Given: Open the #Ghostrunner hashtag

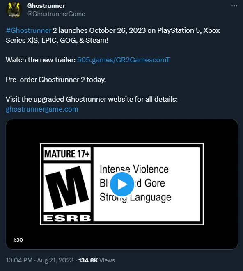Looking at the screenshot, I should [x=28, y=30].
